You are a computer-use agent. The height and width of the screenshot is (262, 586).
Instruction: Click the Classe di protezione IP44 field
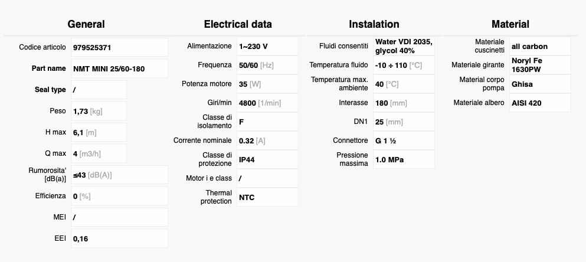point(267,159)
